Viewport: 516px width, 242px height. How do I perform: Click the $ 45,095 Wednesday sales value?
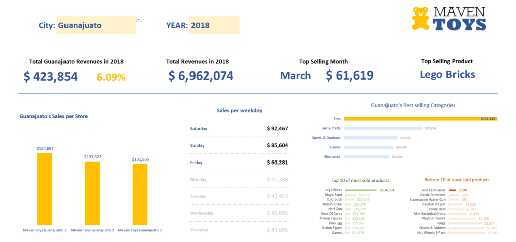point(278,213)
